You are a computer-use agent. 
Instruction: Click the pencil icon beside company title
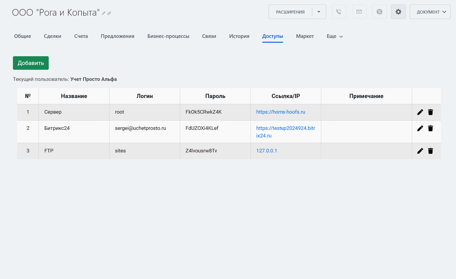tap(104, 13)
